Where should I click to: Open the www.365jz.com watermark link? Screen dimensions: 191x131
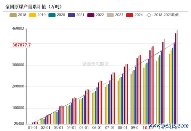pos(168,126)
